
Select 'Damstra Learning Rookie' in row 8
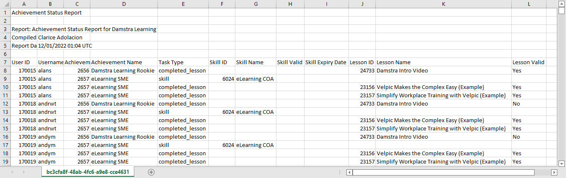[x=124, y=70]
